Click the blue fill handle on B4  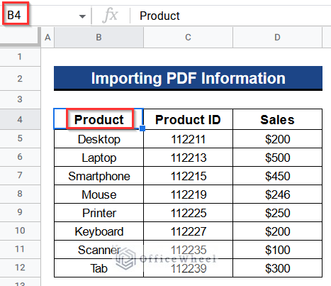click(142, 128)
